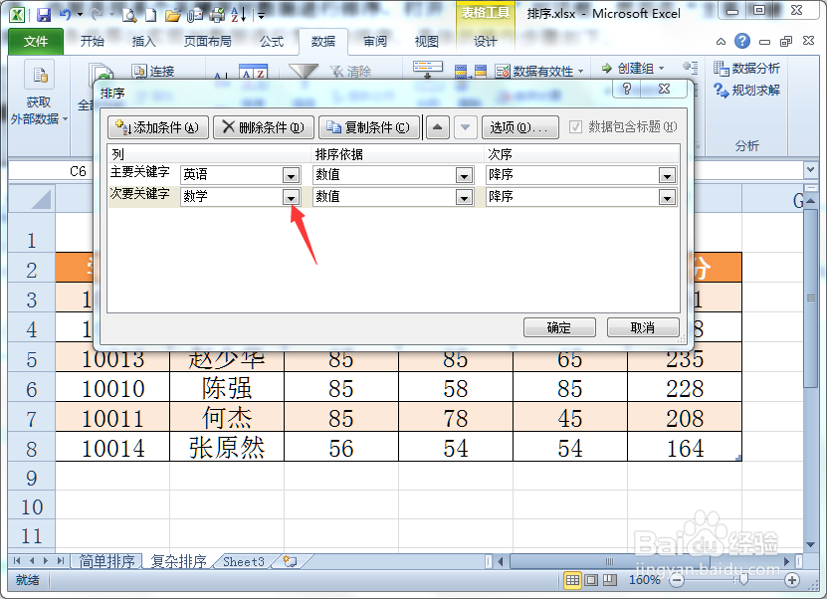827x599 pixels.
Task: Click the email attachment icon in toolbar
Action: (195, 15)
